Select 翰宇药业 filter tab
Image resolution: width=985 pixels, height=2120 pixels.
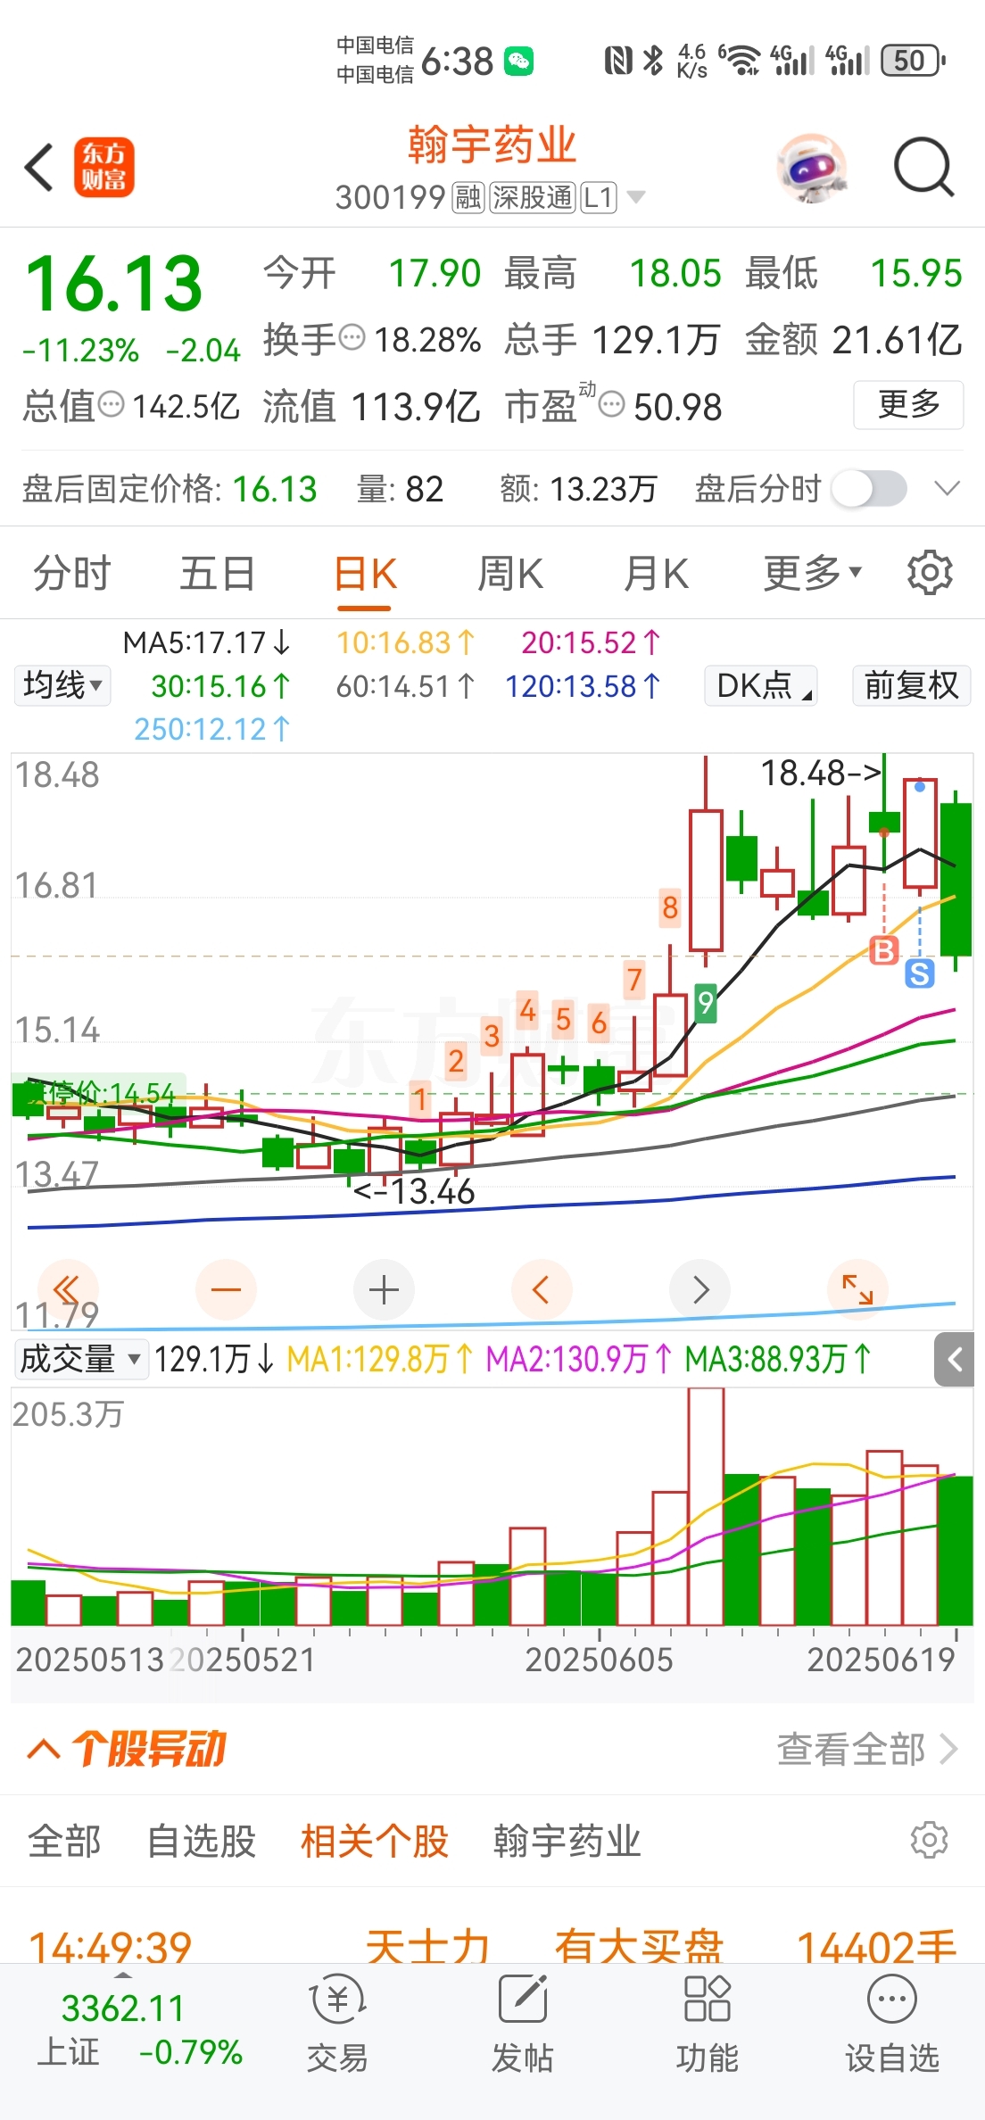tap(567, 1841)
